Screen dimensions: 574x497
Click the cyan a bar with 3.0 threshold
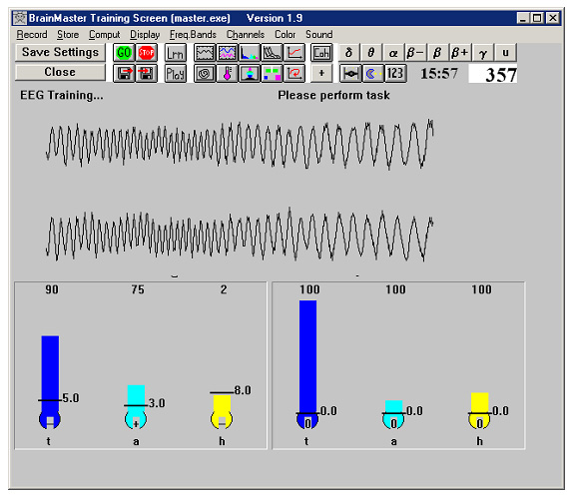coord(136,399)
